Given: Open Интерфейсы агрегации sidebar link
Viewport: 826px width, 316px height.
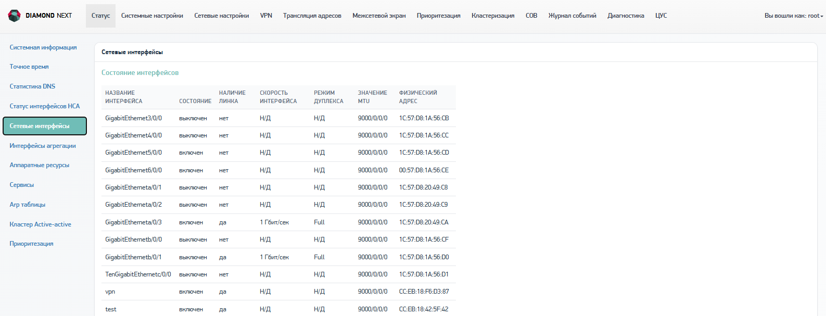Looking at the screenshot, I should [x=43, y=146].
